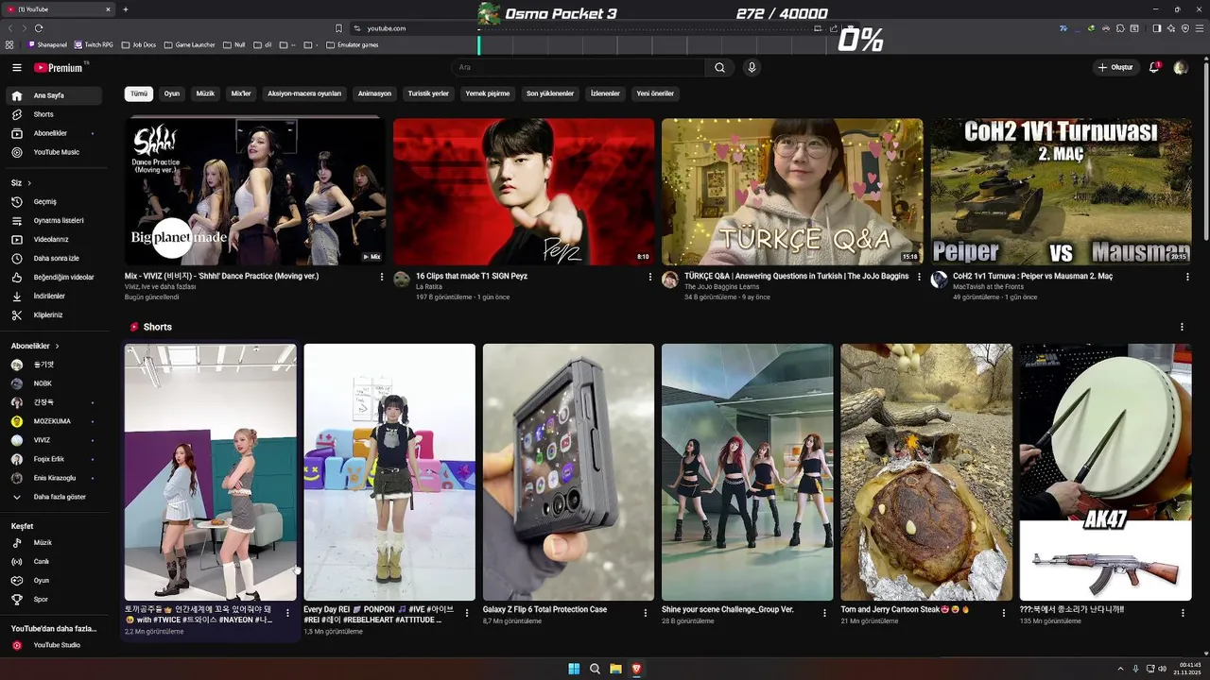
Task: Open Daha sonra izle list
Action: pos(53,258)
